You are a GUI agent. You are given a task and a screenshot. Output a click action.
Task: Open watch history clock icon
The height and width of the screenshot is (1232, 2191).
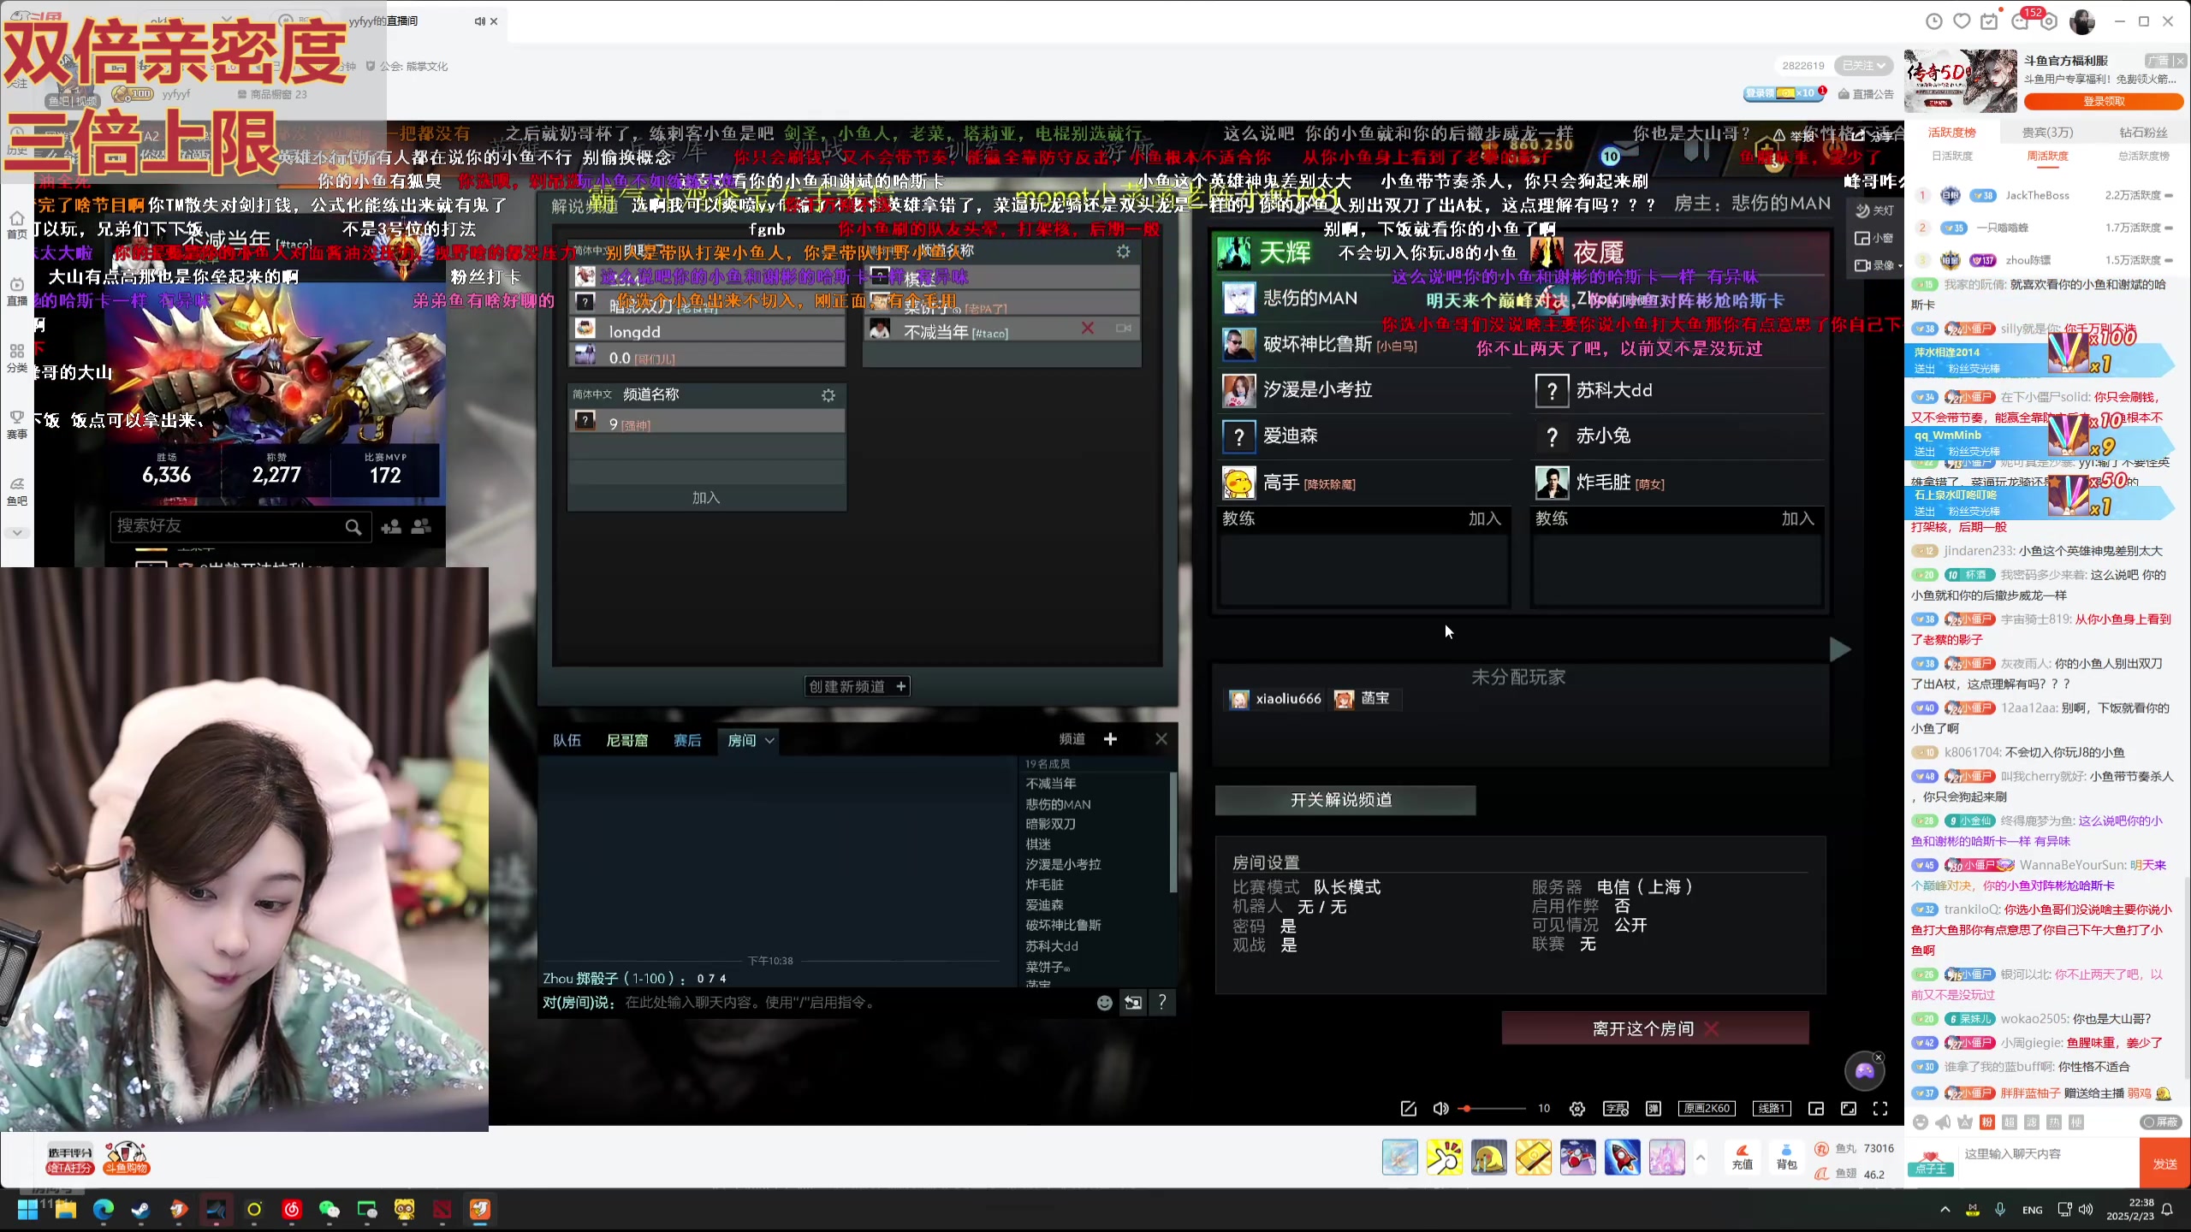point(1934,21)
